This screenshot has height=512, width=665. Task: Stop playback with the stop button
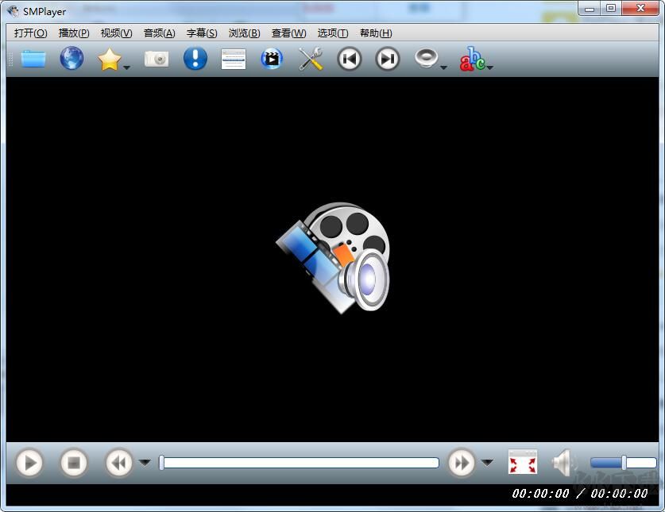tap(74, 463)
